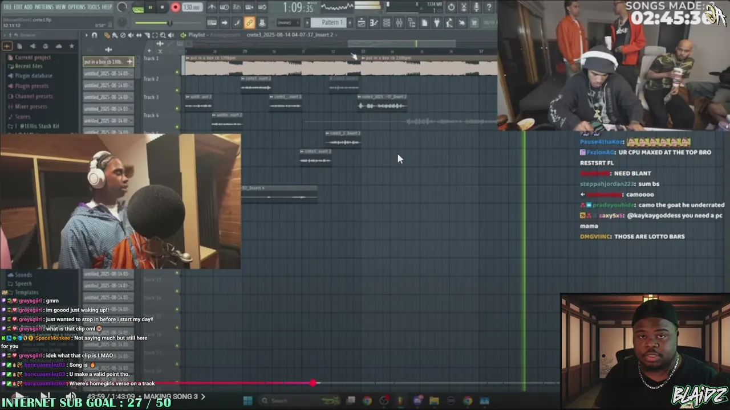Select the Playlist playback speaker tool
The height and width of the screenshot is (410, 730).
click(x=171, y=35)
